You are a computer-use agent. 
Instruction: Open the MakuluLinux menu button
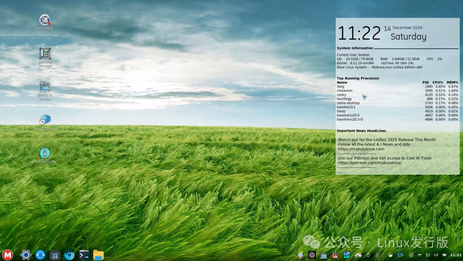pos(7,255)
